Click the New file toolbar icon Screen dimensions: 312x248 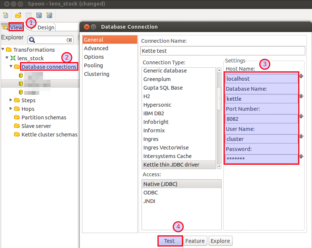[6, 15]
